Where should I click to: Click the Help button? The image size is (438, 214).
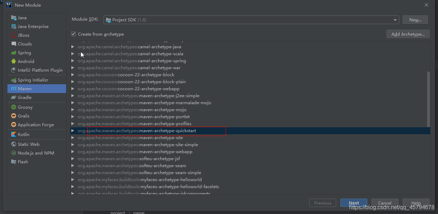416,203
